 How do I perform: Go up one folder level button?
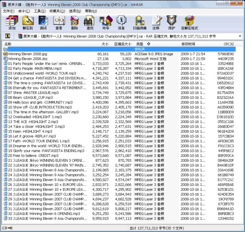8,36
